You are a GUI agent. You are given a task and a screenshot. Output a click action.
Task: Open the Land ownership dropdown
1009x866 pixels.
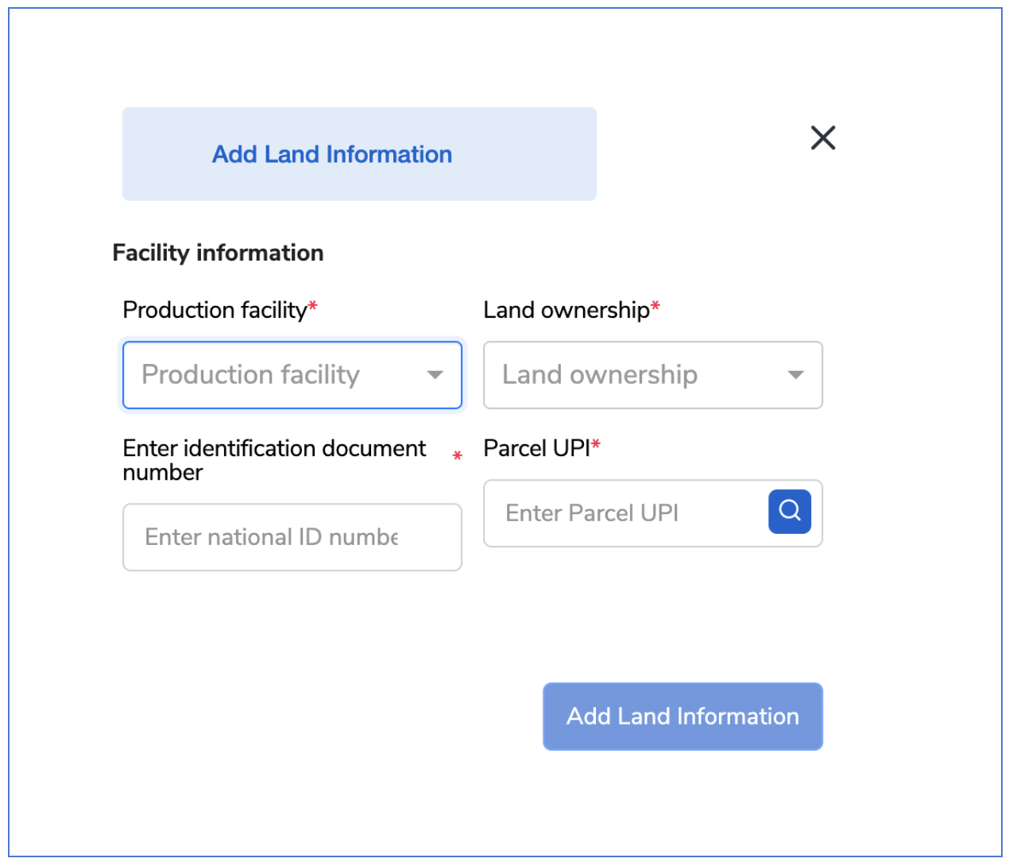[653, 375]
